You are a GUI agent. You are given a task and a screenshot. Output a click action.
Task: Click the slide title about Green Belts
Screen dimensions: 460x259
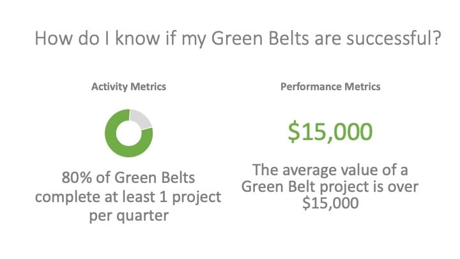[238, 39]
